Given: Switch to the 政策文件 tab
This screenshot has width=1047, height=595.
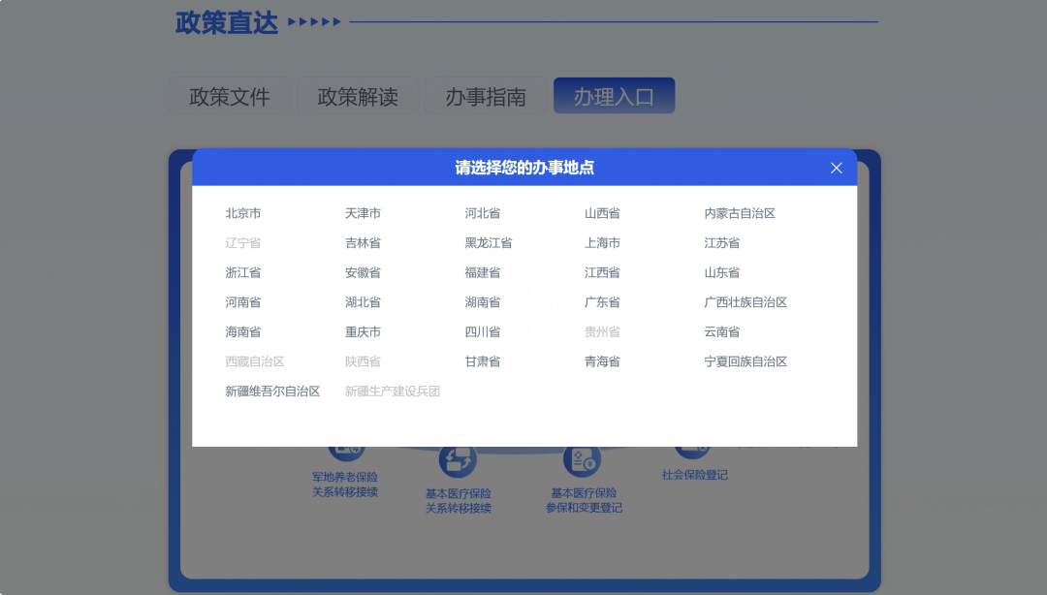Looking at the screenshot, I should coord(230,95).
